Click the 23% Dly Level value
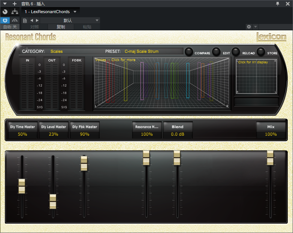 click(x=54, y=134)
